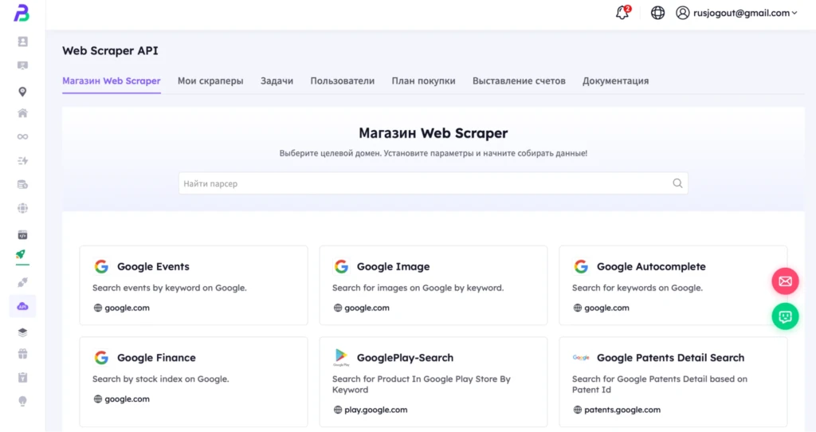Select the green rocket sidebar icon
Viewport: 816px width, 432px height.
(21, 254)
